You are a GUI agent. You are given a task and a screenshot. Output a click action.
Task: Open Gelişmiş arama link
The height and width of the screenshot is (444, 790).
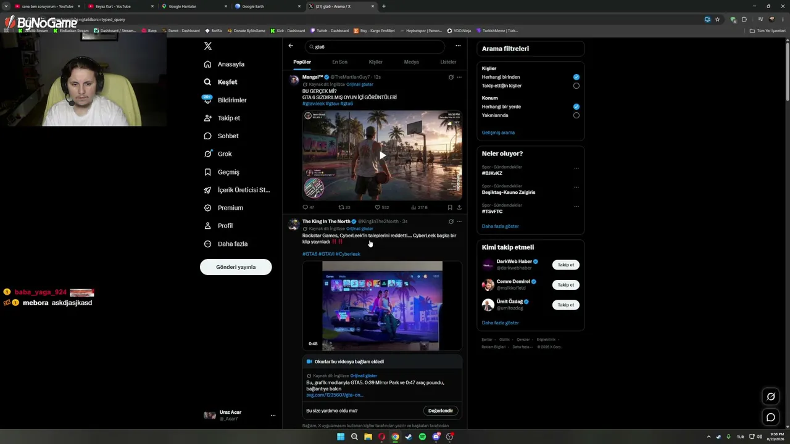(x=498, y=133)
